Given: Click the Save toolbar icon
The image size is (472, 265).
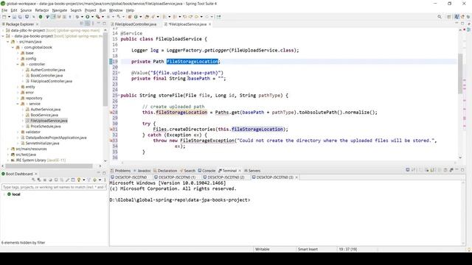Looking at the screenshot, I should [x=14, y=17].
